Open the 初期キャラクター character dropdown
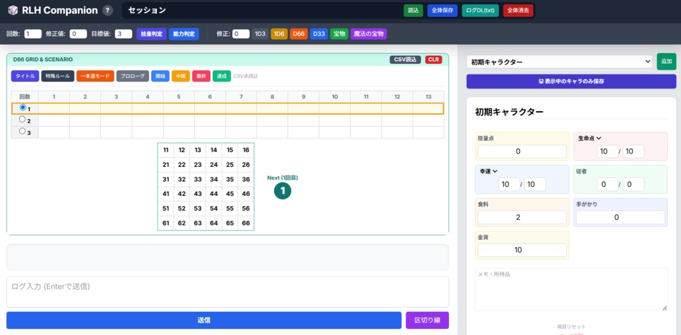Screen dimensions: 681x335 click(x=559, y=62)
